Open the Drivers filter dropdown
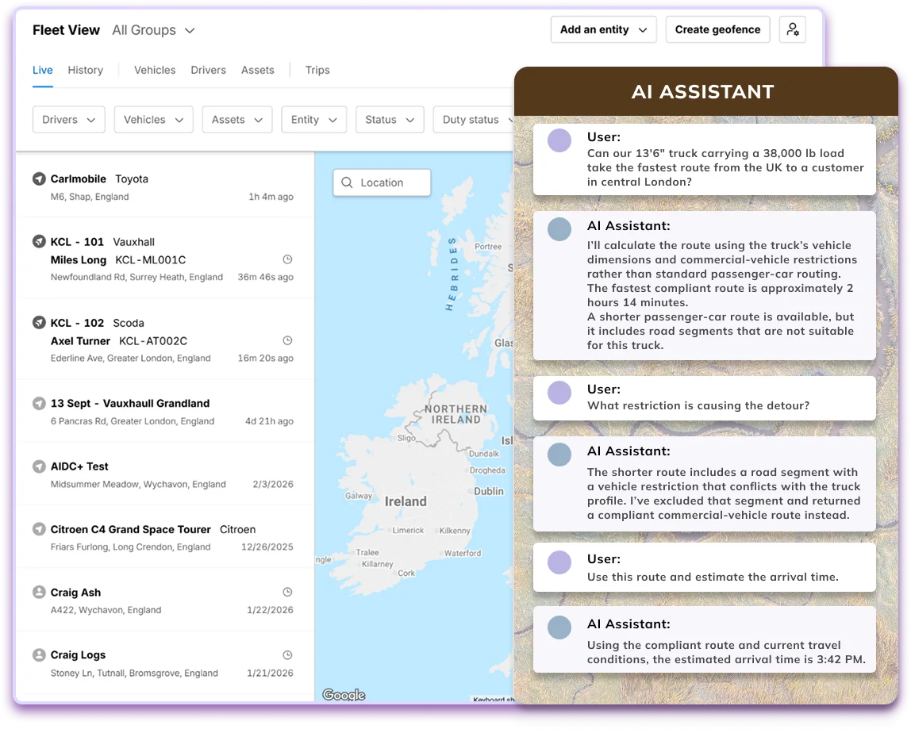 point(68,120)
